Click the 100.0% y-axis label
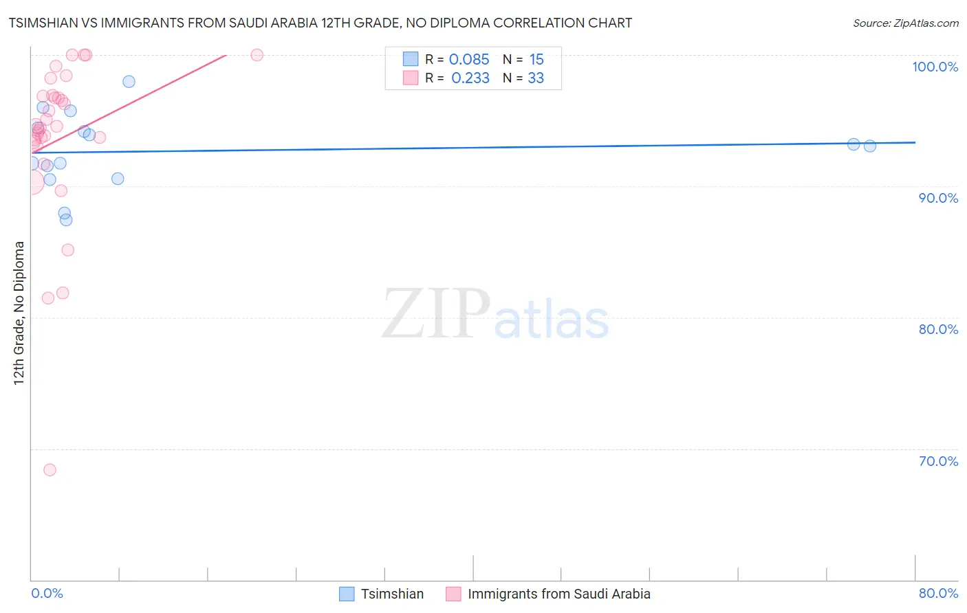The width and height of the screenshot is (967, 613). tap(935, 67)
